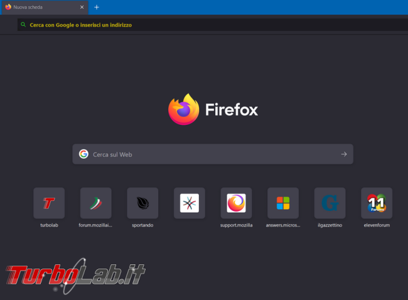Image resolution: width=408 pixels, height=300 pixels.
Task: Focus the address bar Cerca con Google
Action: pos(213,24)
